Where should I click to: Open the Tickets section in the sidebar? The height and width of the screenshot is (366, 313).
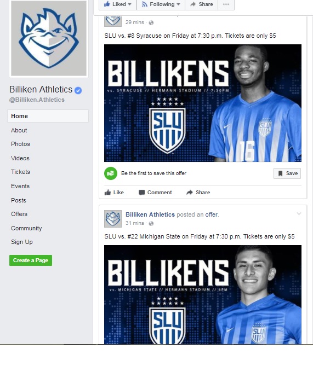[x=21, y=172]
